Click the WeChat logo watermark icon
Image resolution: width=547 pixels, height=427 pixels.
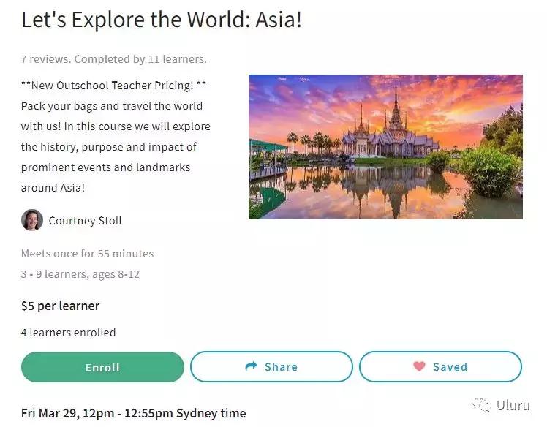(x=481, y=404)
